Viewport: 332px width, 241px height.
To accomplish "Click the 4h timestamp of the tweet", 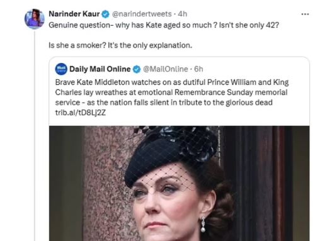I will (x=183, y=14).
